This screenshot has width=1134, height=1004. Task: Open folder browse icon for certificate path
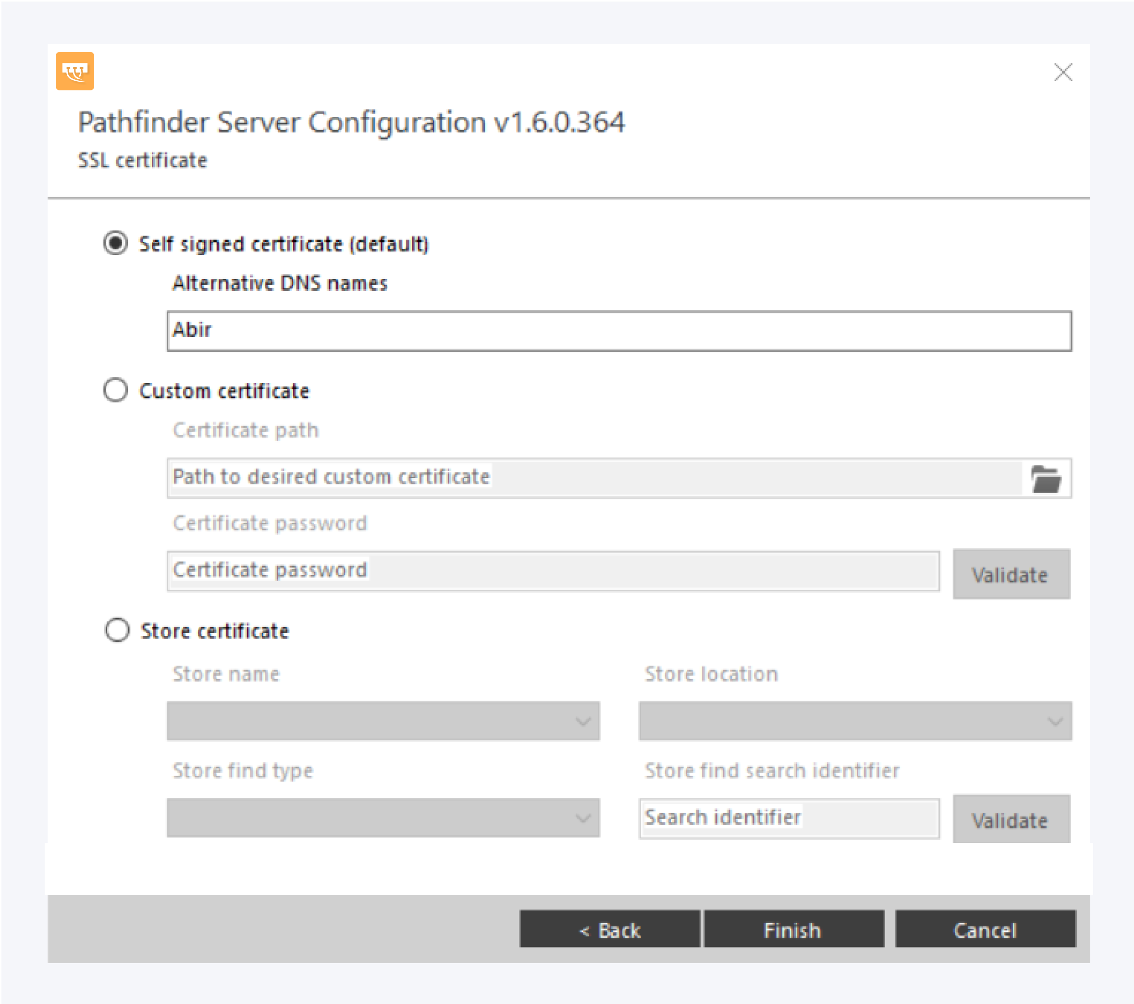[1045, 478]
